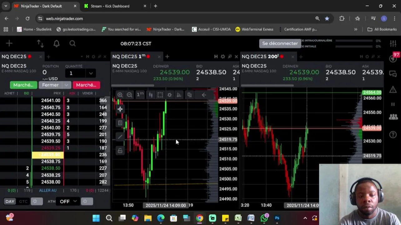This screenshot has height=225, width=401.
Task: Click price 24541.00 row in ladder
Action: pos(51,101)
